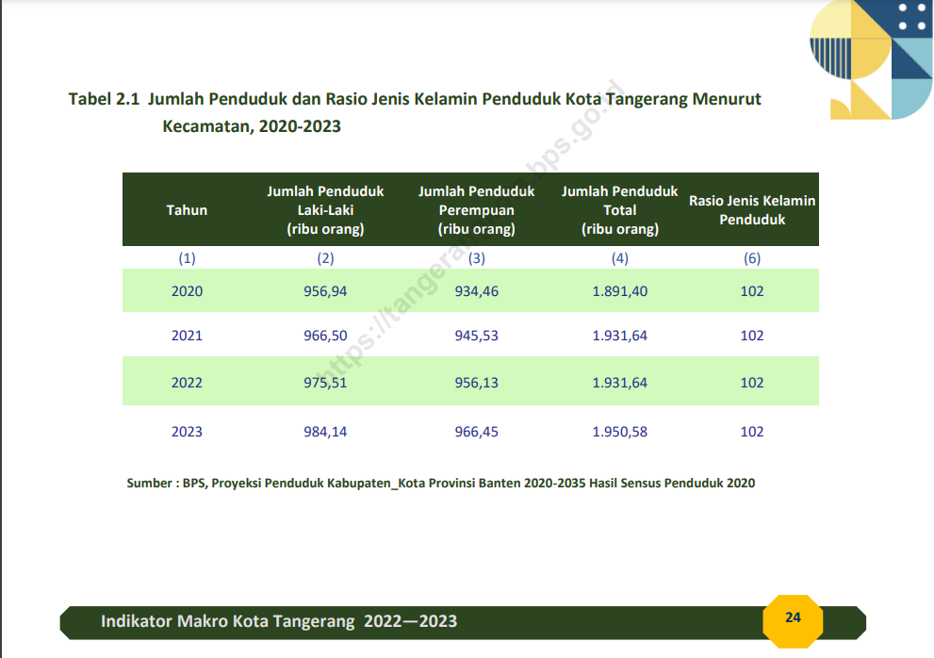Click male population value 984,14
This screenshot has height=658, width=934.
(x=325, y=432)
